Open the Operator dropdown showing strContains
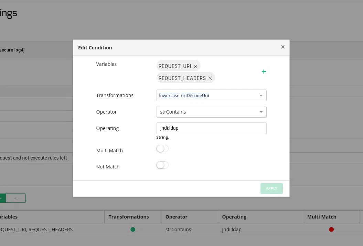363x246 pixels. click(x=211, y=112)
